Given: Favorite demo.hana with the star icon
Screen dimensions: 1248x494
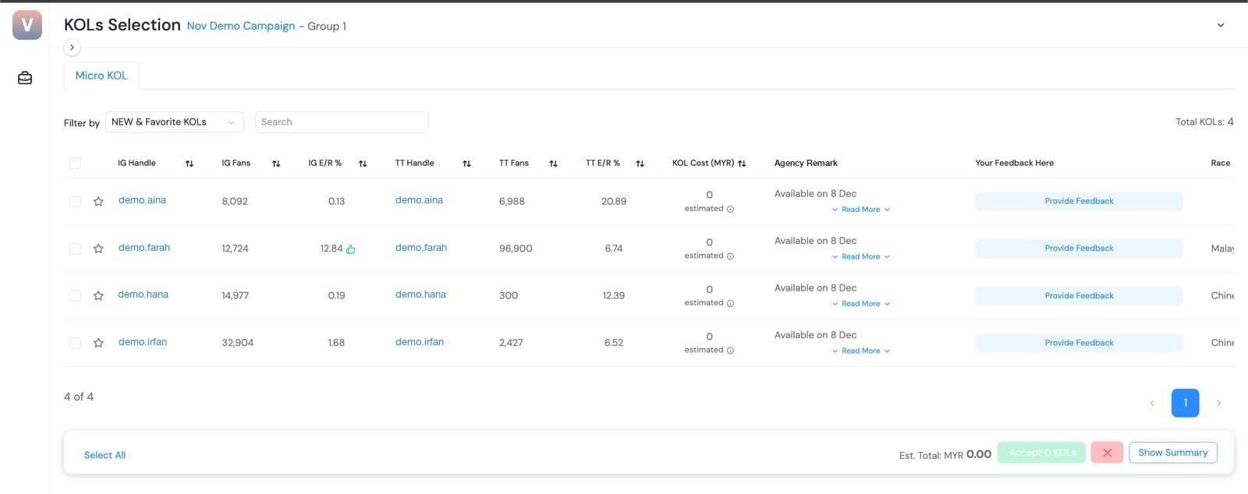Looking at the screenshot, I should click(x=98, y=295).
